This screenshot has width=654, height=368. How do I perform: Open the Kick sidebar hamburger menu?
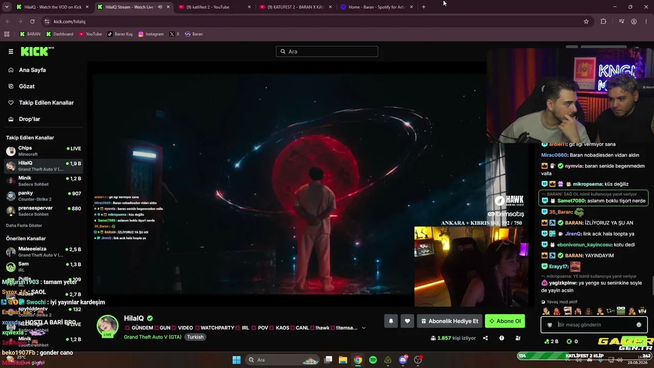[11, 52]
